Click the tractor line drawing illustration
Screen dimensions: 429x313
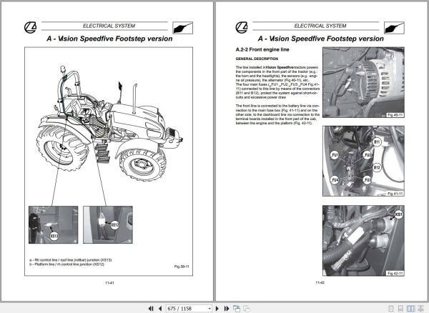109,123
